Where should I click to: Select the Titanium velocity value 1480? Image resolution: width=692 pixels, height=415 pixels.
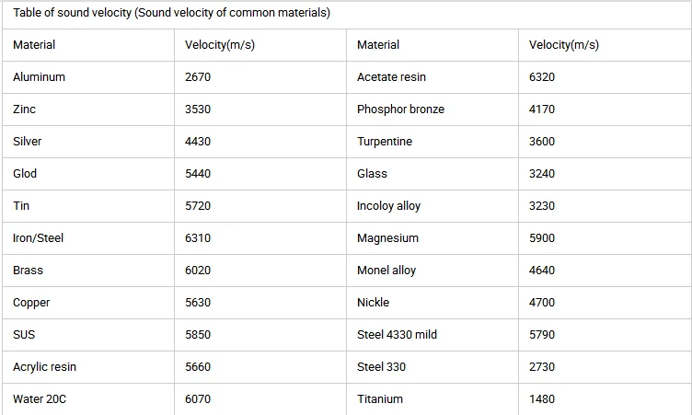click(542, 399)
